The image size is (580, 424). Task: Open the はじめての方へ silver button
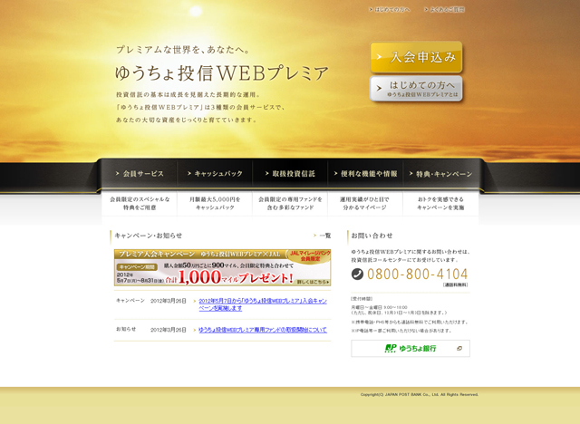pyautogui.click(x=416, y=89)
